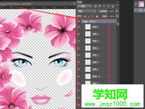Click the 填充 100% value field

[112, 16]
